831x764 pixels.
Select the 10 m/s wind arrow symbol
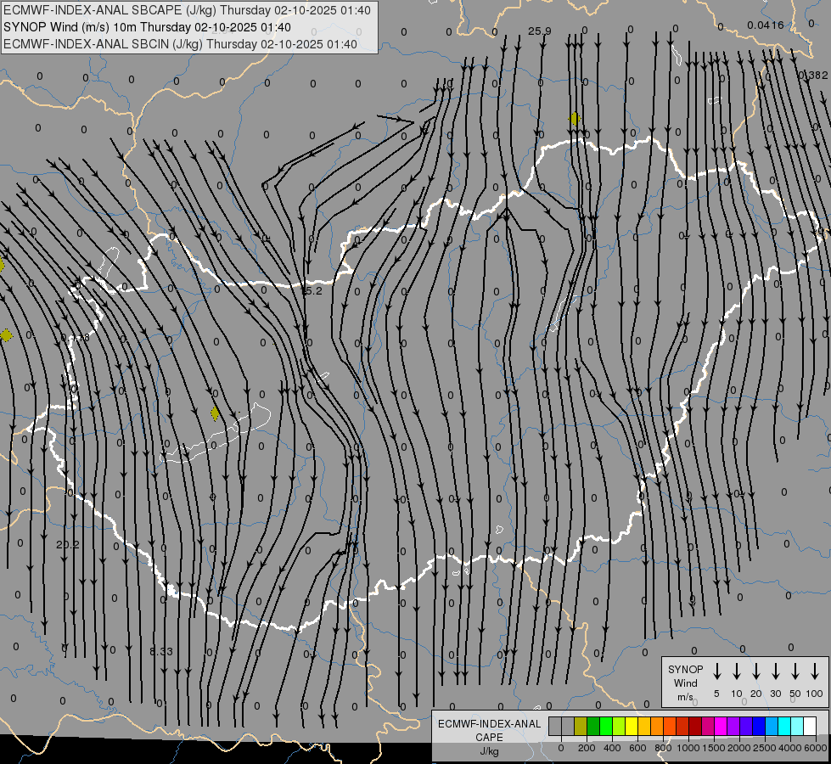click(x=737, y=671)
